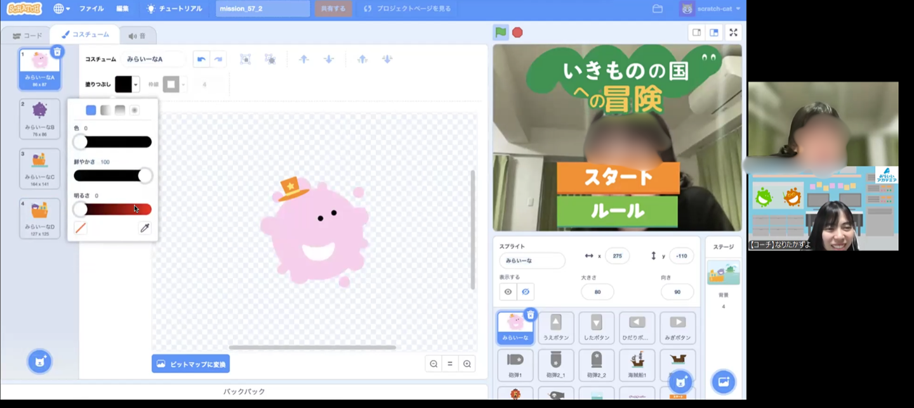The image size is (914, 408).
Task: Click the choose a backdrop button
Action: 723,381
